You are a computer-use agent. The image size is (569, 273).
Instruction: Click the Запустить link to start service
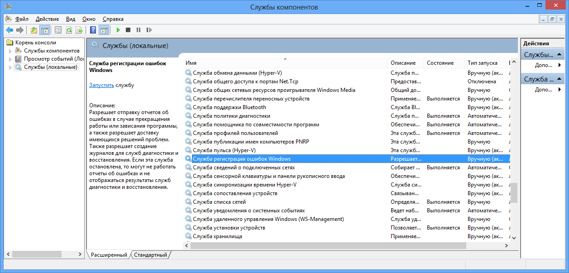(x=101, y=85)
